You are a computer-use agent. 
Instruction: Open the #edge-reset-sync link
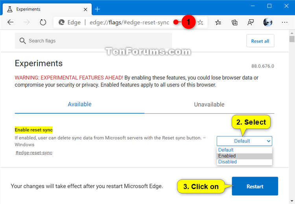point(34,153)
